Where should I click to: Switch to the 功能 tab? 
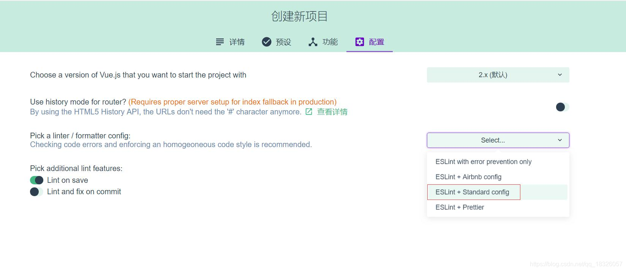click(329, 42)
